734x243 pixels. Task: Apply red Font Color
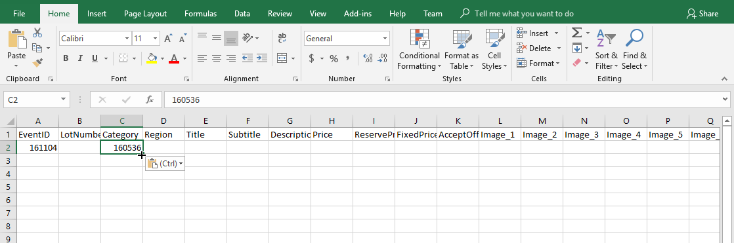coord(174,58)
